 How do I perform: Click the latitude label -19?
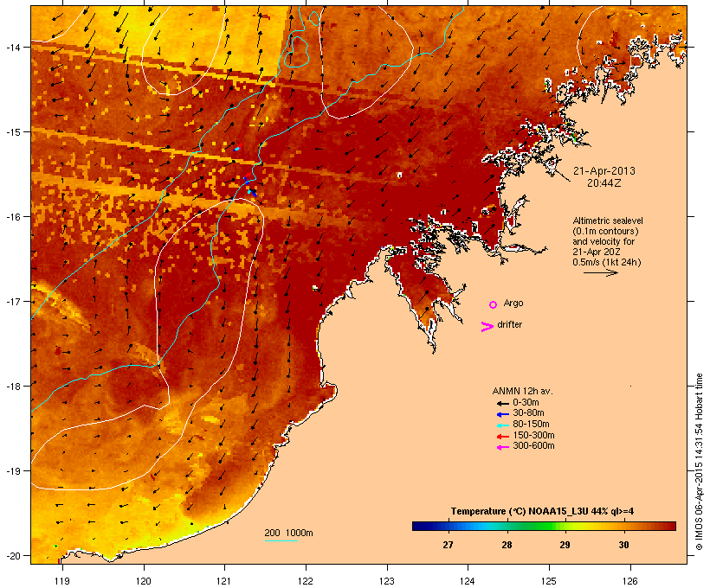pos(12,471)
